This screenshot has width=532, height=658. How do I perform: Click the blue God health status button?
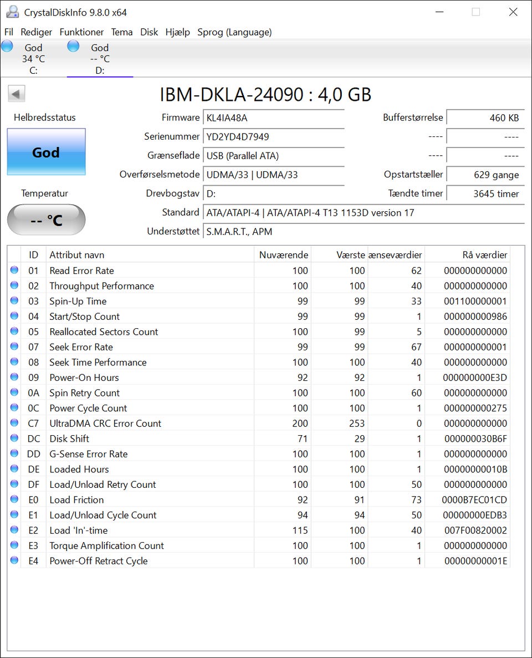coord(46,152)
